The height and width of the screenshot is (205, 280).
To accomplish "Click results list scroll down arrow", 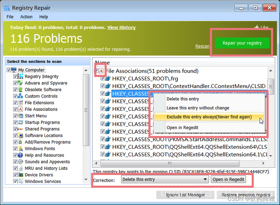I will (271, 156).
